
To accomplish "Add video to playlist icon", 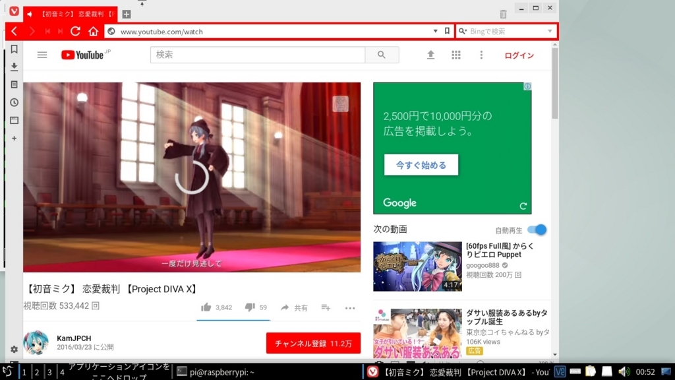I will 326,307.
